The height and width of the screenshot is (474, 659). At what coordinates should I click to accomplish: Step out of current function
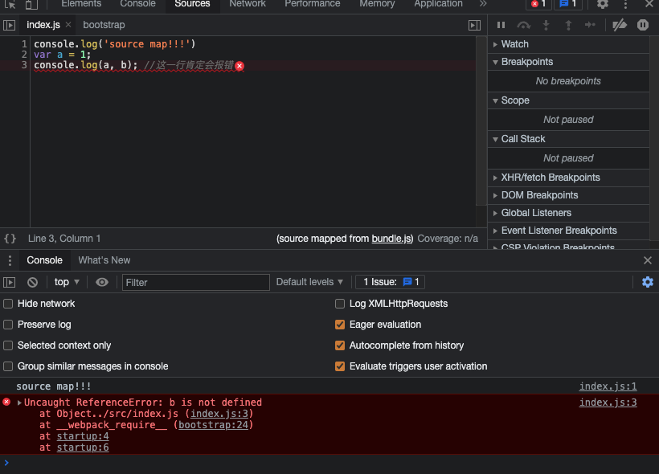point(568,25)
